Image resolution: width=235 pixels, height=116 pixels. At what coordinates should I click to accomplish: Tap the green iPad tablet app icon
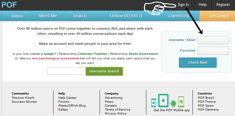point(163,101)
